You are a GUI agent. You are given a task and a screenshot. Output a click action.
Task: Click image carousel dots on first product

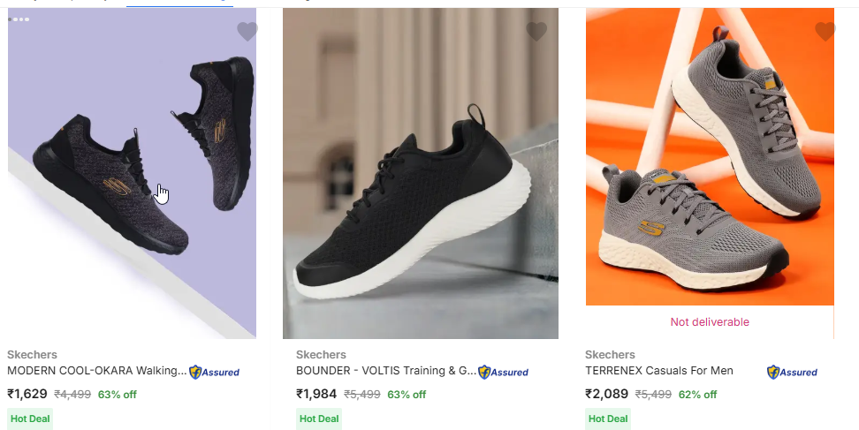click(19, 19)
